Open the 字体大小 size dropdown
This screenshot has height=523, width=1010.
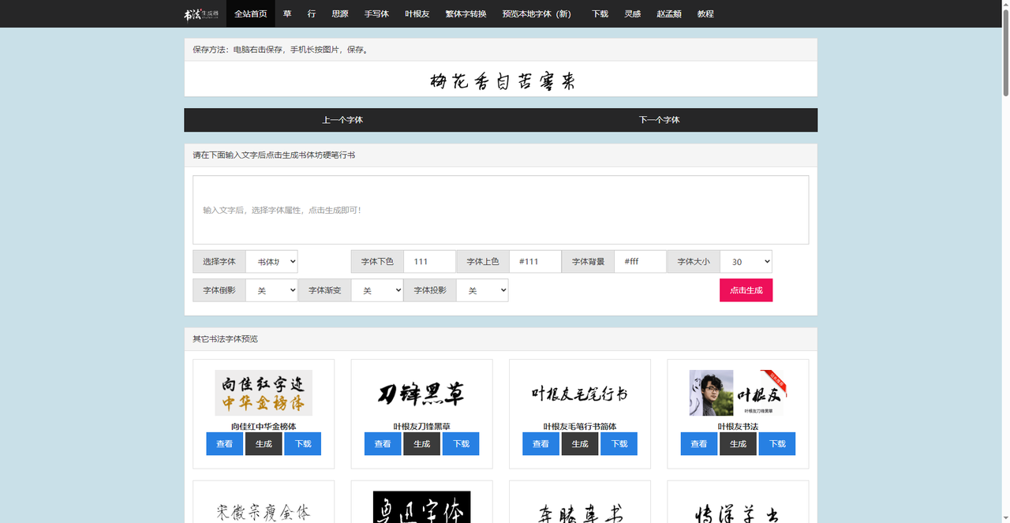(746, 262)
